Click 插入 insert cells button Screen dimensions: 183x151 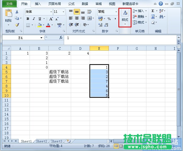(x=140, y=11)
